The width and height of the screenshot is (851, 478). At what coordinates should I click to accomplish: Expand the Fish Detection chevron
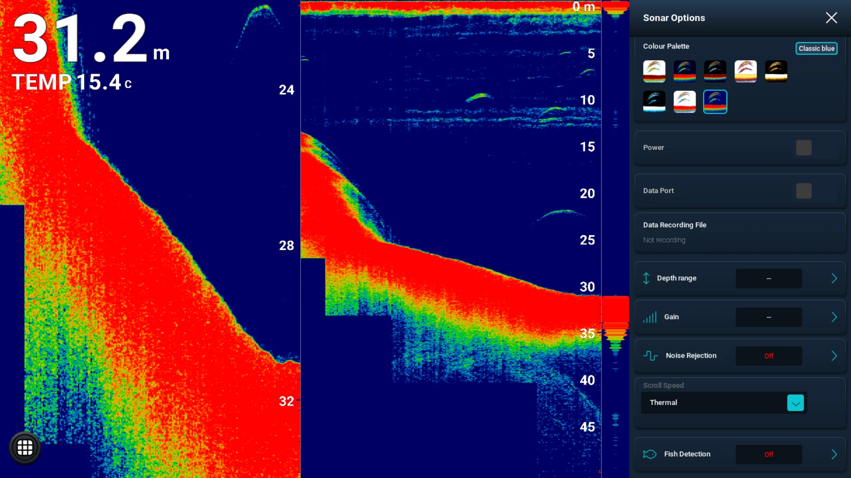coord(834,454)
